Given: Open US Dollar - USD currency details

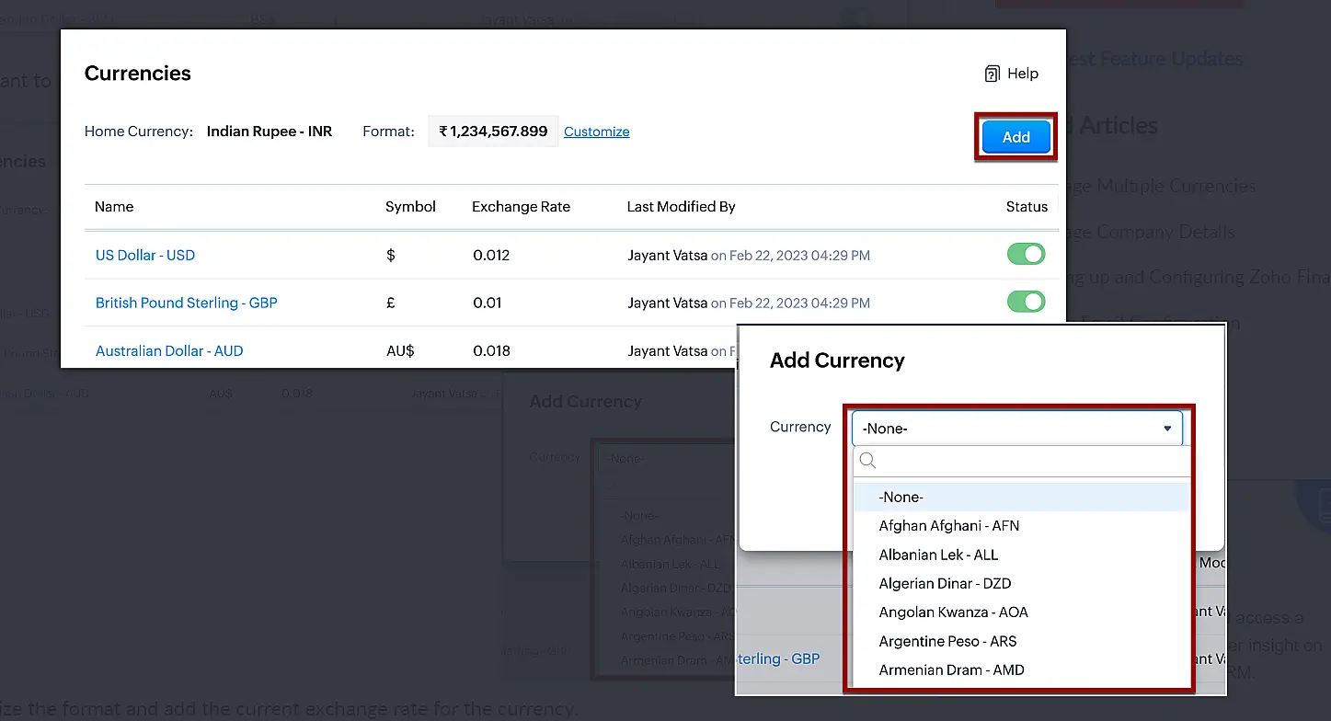Looking at the screenshot, I should pos(144,255).
